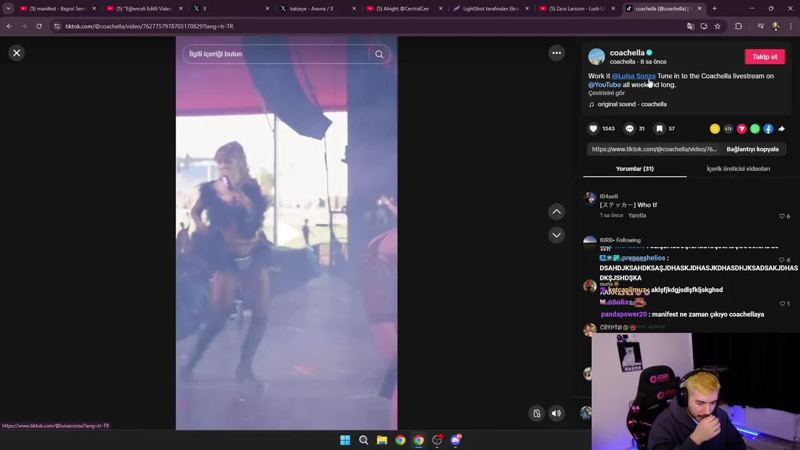Open the @Luísa Sonza mention link
Image resolution: width=800 pixels, height=450 pixels.
[x=634, y=76]
